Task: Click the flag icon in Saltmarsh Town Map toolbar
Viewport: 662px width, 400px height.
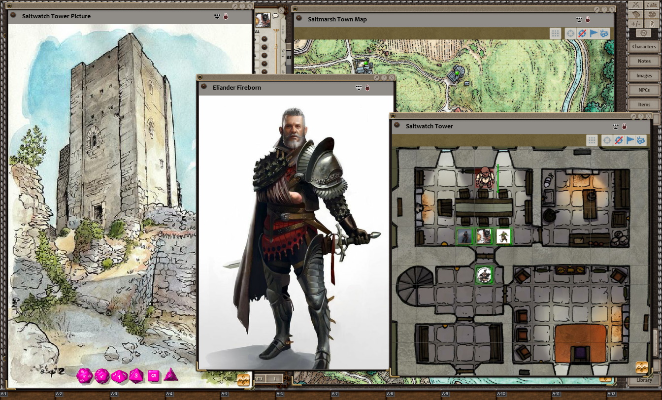Action: (594, 33)
